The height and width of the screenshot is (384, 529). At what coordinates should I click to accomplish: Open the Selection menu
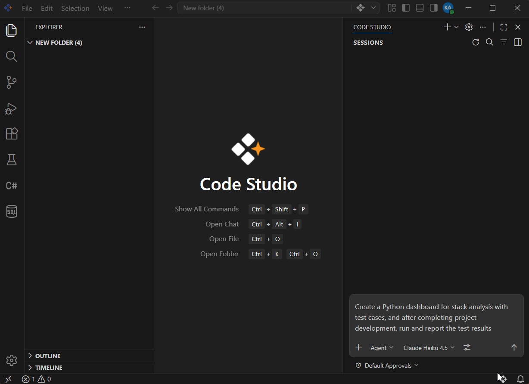(x=75, y=8)
